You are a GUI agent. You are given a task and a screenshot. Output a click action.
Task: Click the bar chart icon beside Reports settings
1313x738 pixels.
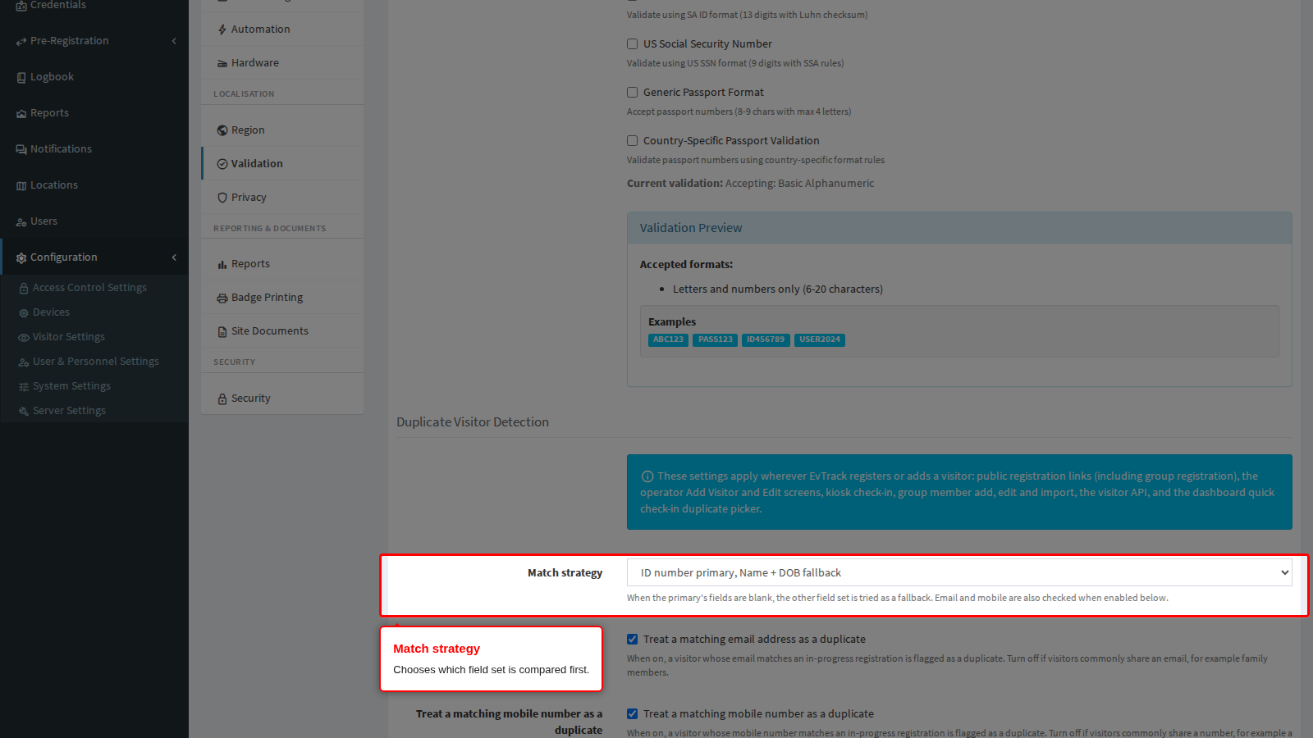222,264
